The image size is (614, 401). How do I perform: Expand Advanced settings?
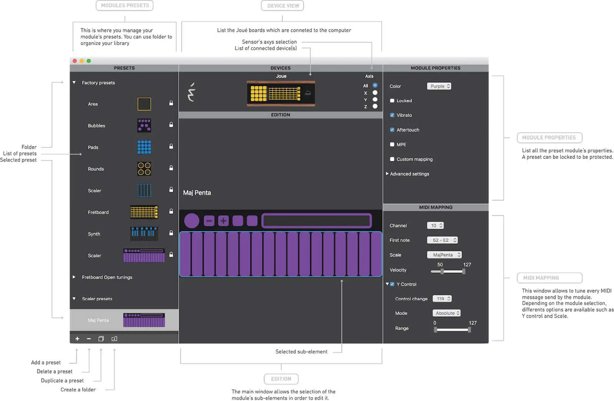click(x=387, y=173)
